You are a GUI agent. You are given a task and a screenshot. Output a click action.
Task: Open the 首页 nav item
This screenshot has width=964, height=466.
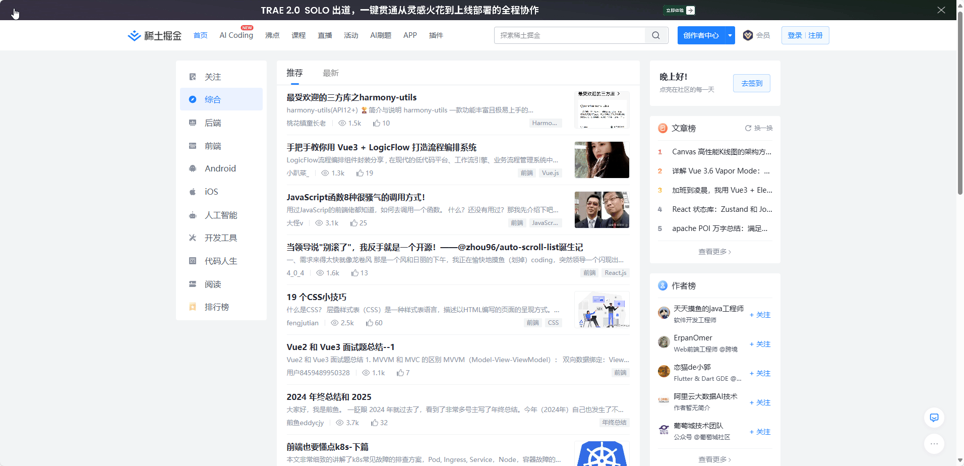(201, 35)
